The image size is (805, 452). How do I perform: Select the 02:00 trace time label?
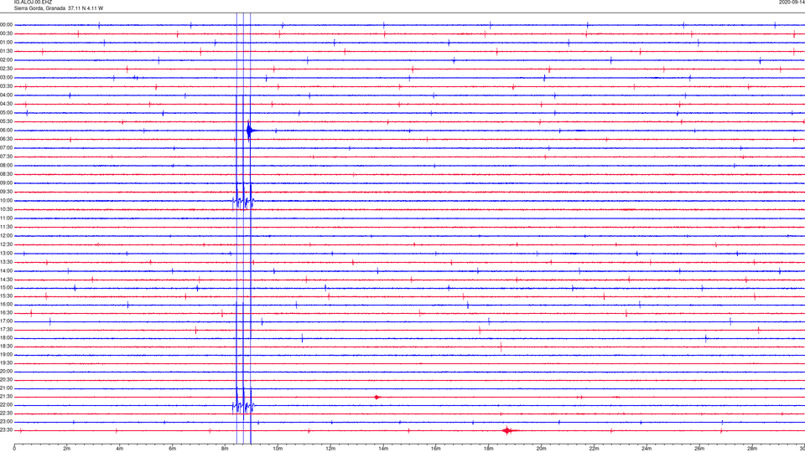click(6, 60)
